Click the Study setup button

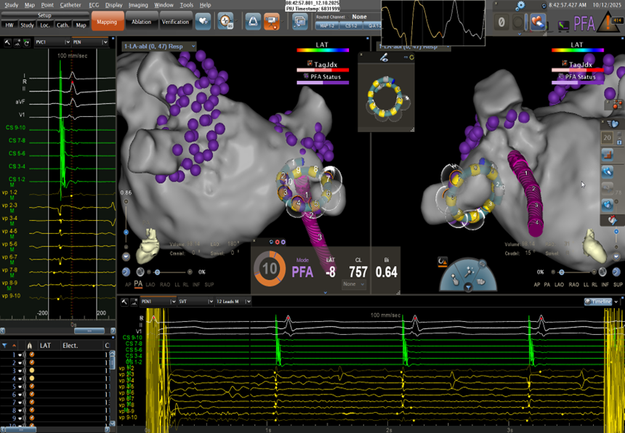28,25
